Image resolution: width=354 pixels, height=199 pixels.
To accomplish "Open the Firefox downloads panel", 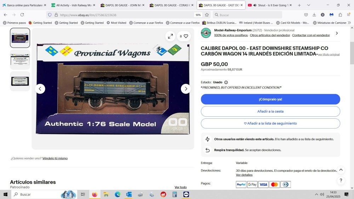I will [x=314, y=15].
